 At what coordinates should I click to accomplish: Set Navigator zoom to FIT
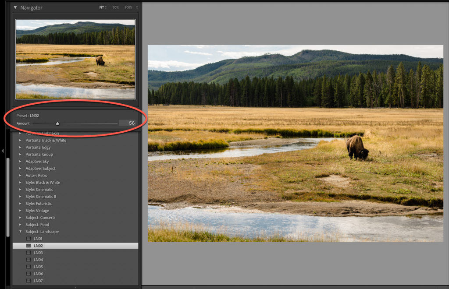pyautogui.click(x=102, y=7)
